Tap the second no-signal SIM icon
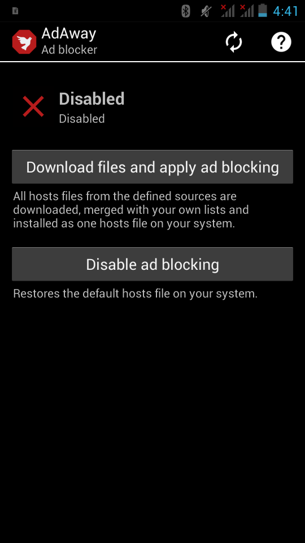The height and width of the screenshot is (543, 305). pos(247,11)
